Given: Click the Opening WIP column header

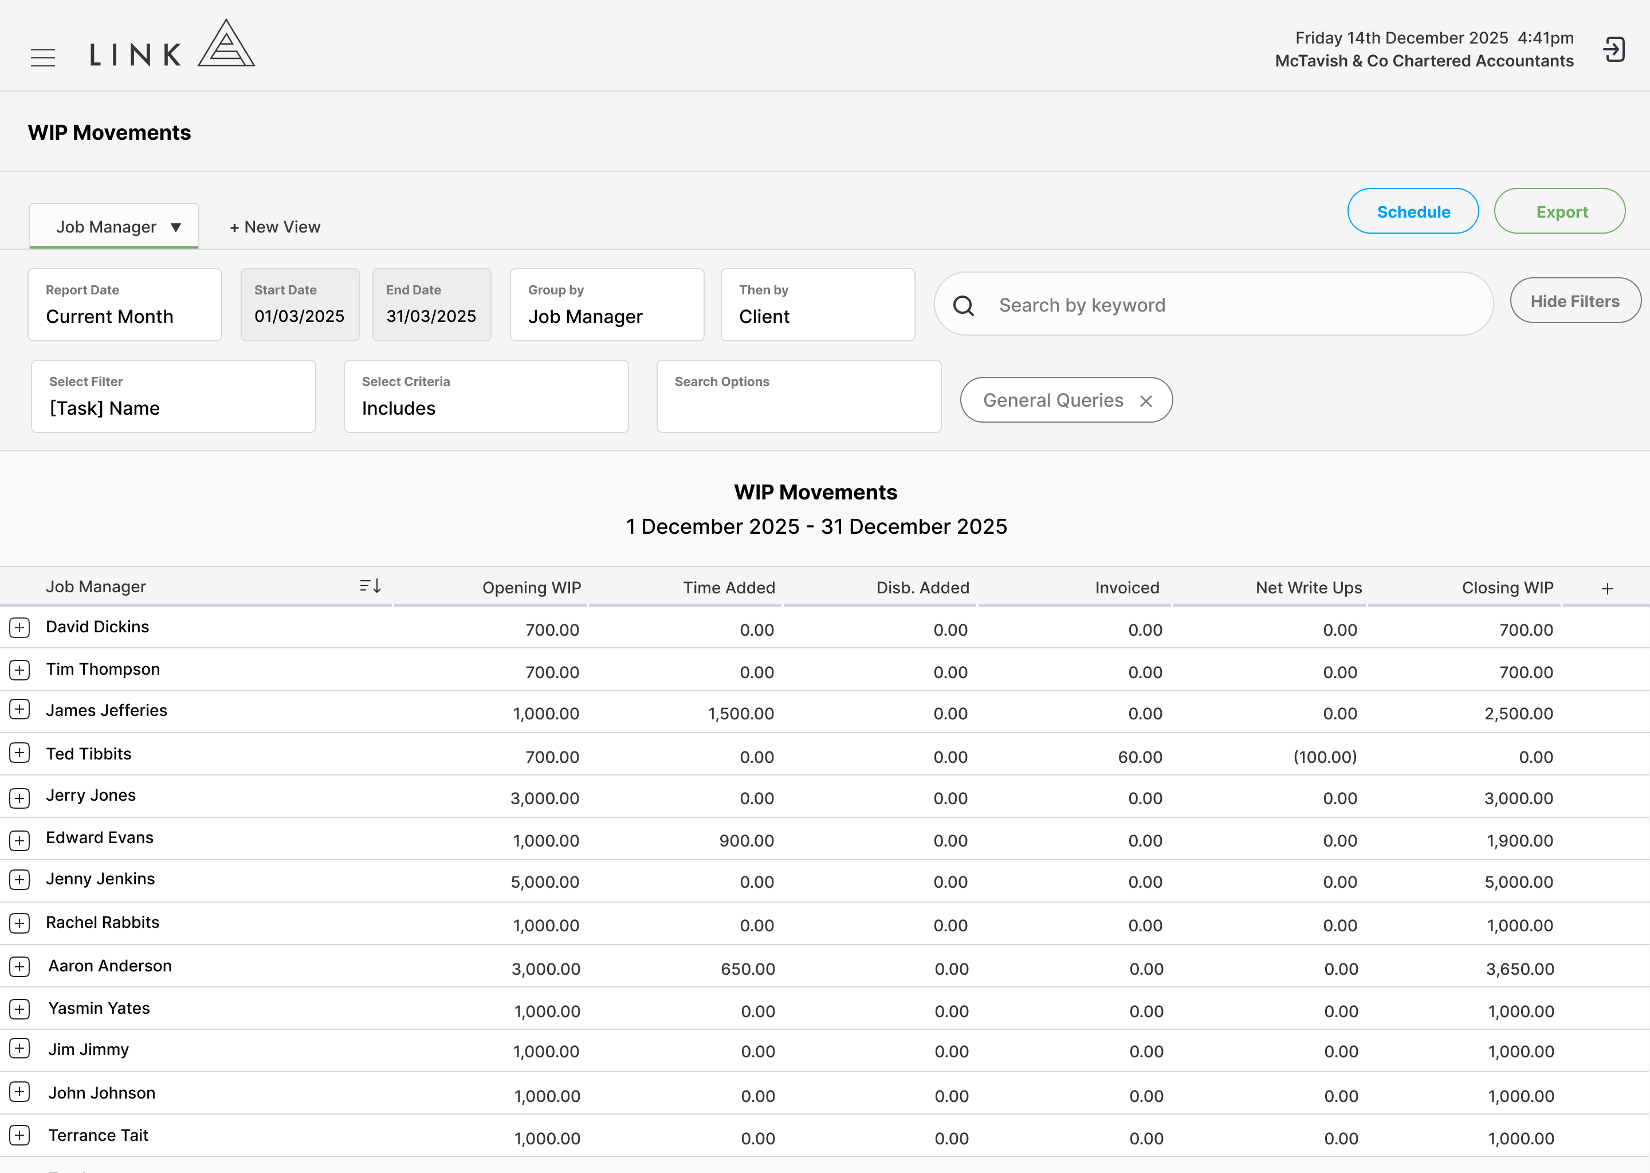Looking at the screenshot, I should [x=532, y=588].
